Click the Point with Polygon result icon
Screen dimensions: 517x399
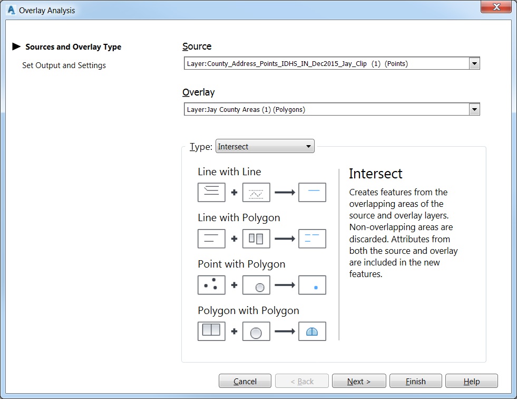[x=312, y=284]
